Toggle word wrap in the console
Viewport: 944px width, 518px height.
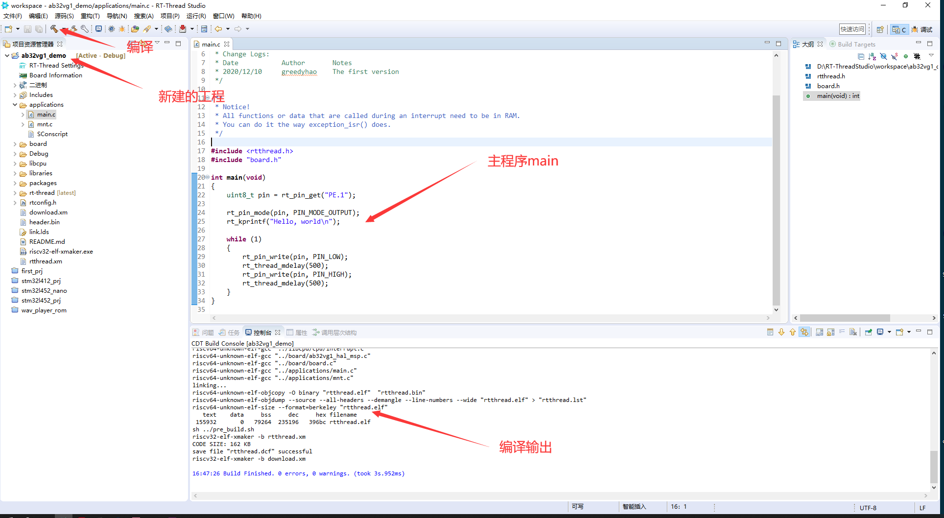(842, 332)
